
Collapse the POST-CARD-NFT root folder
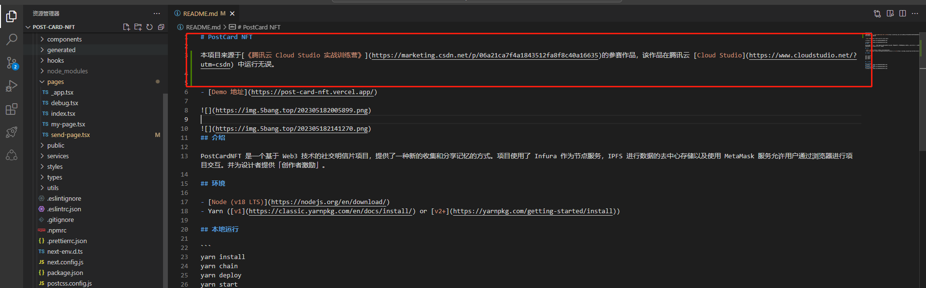click(x=54, y=27)
